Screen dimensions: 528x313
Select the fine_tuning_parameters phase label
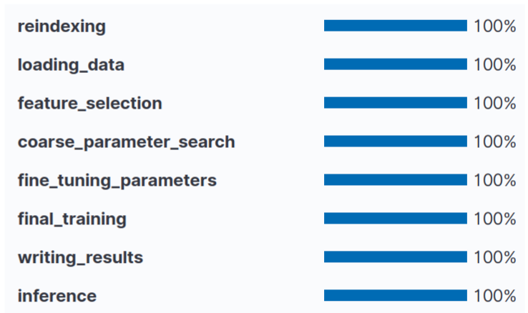point(117,181)
